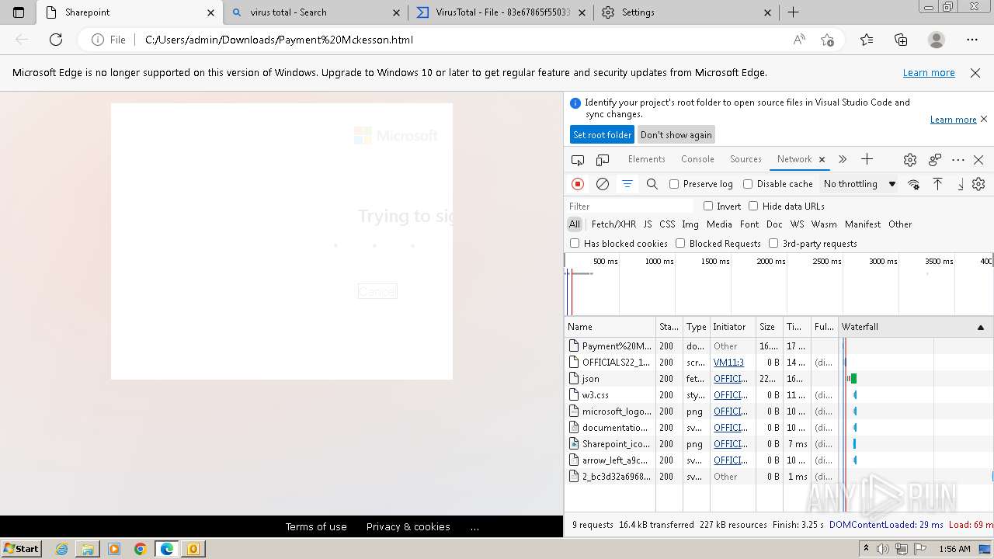Switch to the Console tab

pos(697,159)
